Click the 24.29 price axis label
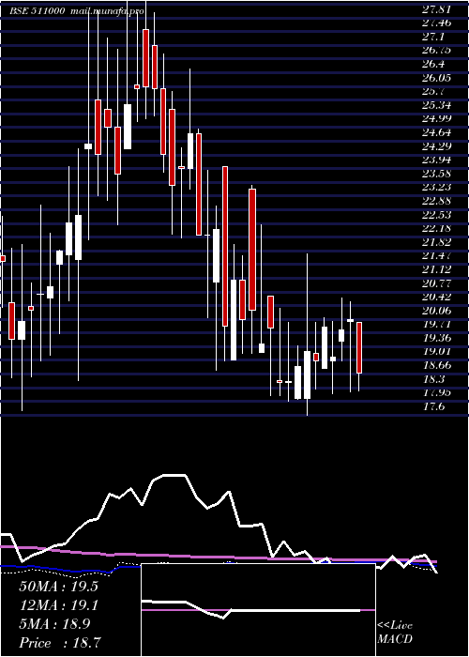This screenshot has width=469, height=657. (436, 146)
